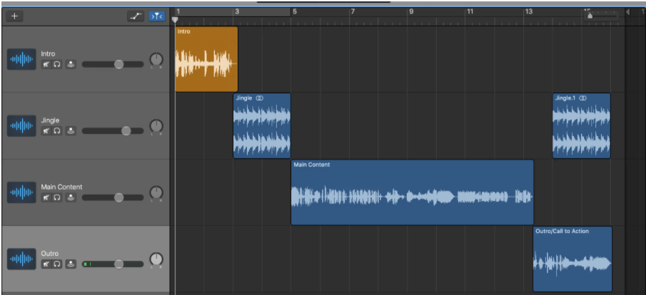
Task: Enable input monitoring on the Outro track
Action: tap(71, 264)
